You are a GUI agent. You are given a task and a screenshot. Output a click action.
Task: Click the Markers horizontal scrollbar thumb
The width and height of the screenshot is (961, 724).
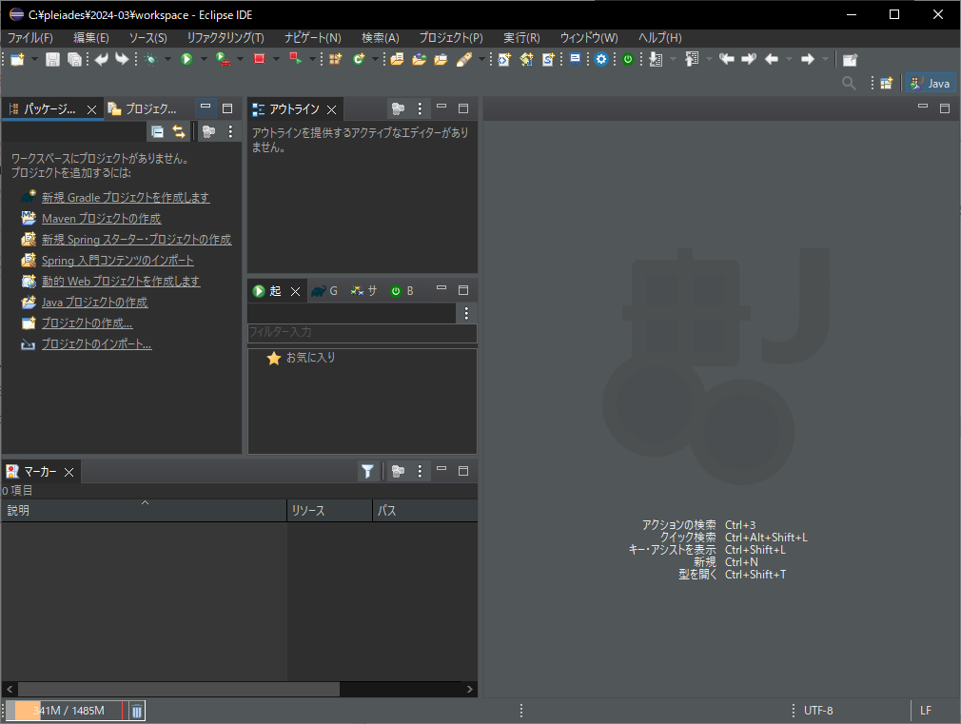(x=178, y=689)
